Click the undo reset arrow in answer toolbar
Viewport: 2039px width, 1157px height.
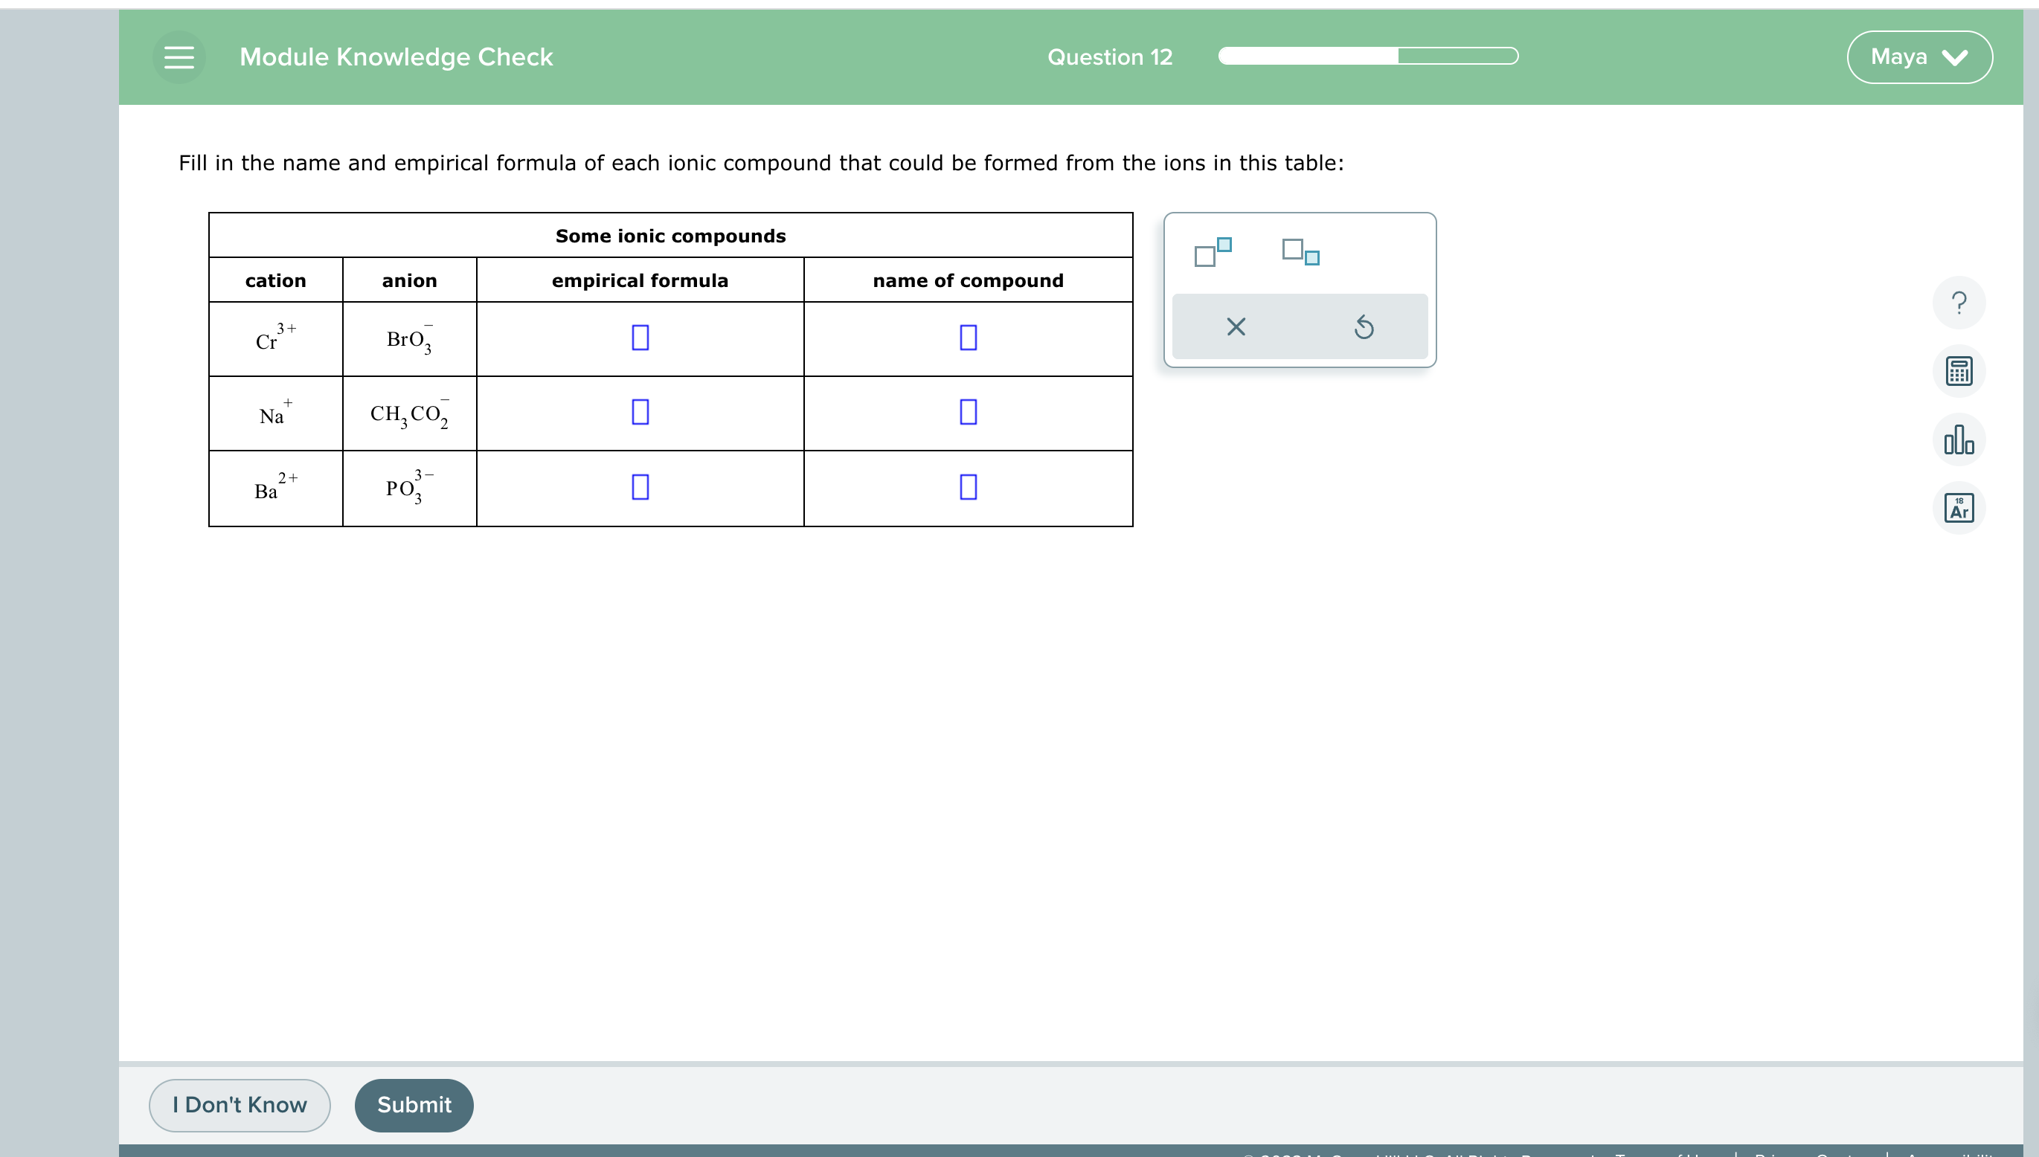click(1364, 326)
